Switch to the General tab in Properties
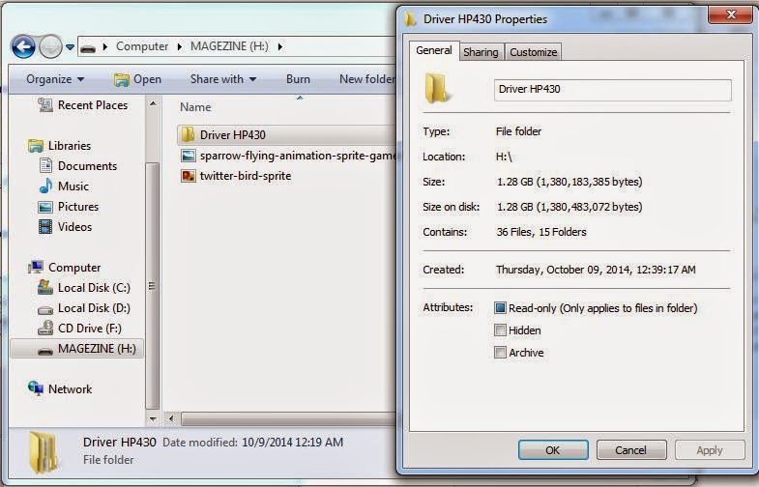Viewport: 759px width, 487px height. click(434, 50)
